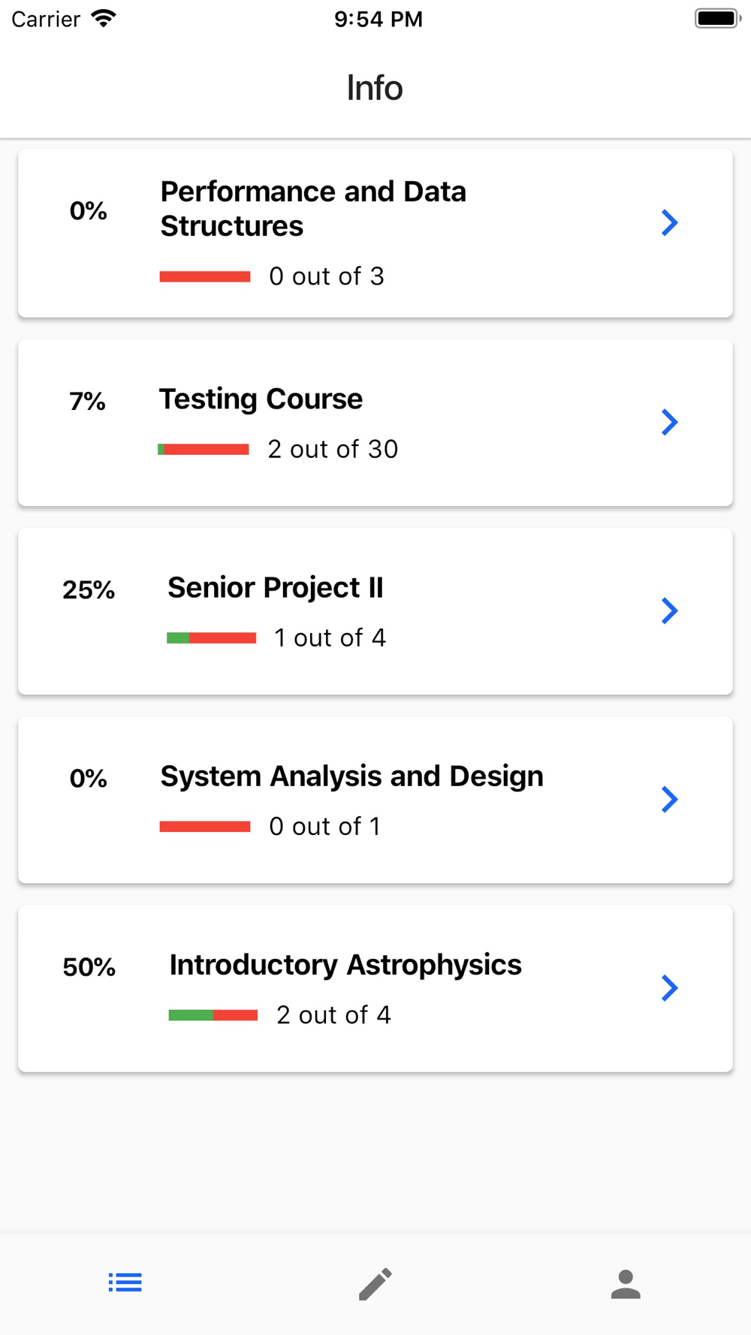The image size is (751, 1335).
Task: Tap the 7% completion label
Action: coord(88,402)
